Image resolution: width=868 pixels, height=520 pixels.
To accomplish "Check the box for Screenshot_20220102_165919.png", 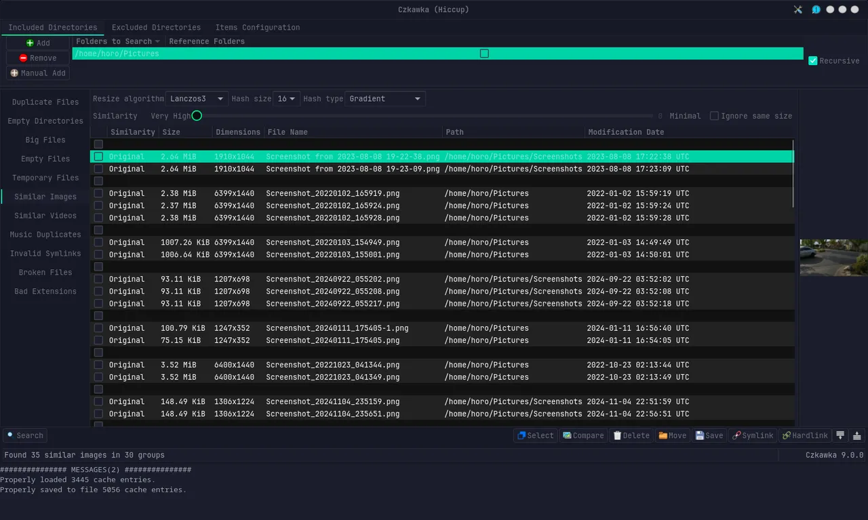I will (x=99, y=193).
